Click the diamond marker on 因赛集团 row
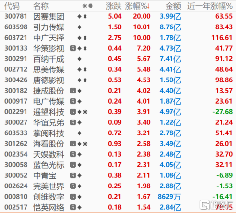This screenshot has height=213, width=236. [79, 16]
